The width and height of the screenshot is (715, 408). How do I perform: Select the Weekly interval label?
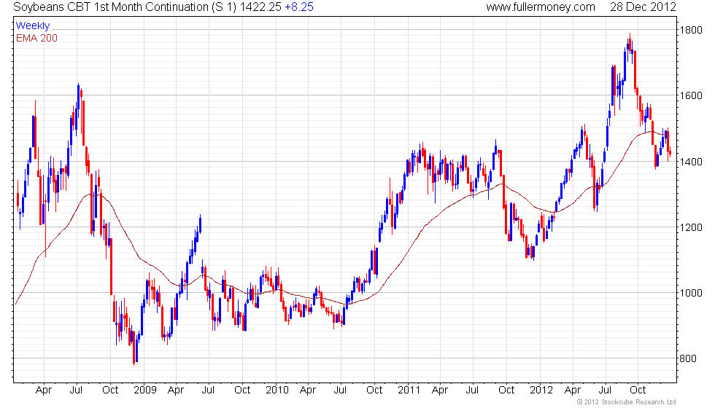point(33,26)
